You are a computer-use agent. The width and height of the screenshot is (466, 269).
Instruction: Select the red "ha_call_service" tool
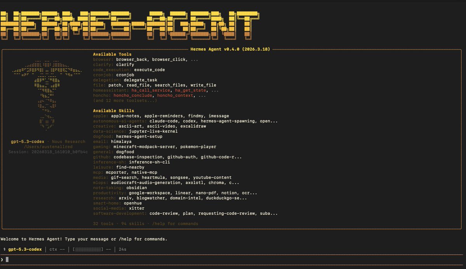click(151, 90)
